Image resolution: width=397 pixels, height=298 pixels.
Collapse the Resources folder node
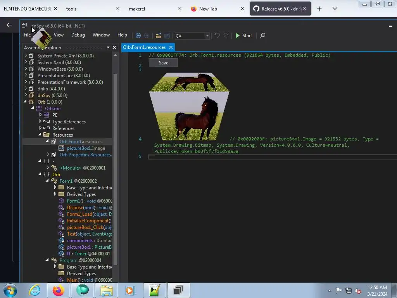[x=40, y=134]
